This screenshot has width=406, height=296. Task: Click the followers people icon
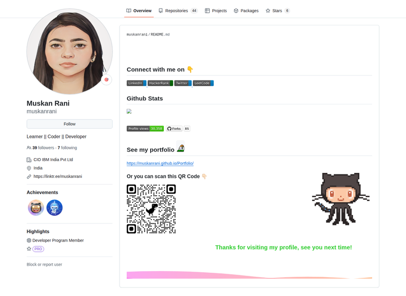coord(29,148)
